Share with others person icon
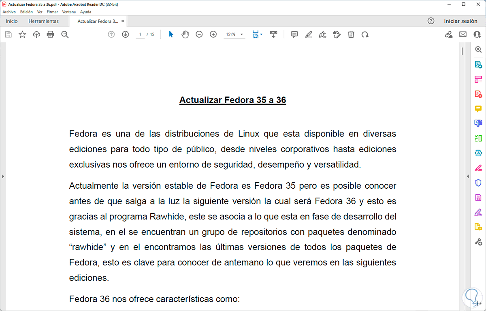 (477, 34)
